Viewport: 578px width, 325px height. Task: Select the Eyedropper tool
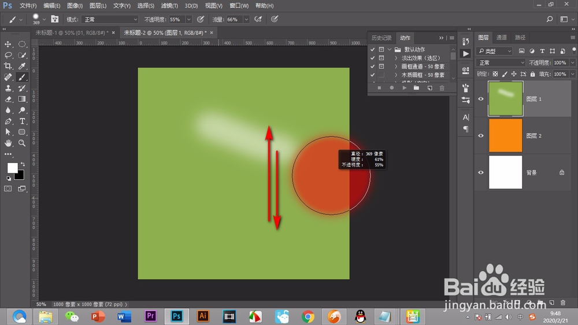pos(22,66)
